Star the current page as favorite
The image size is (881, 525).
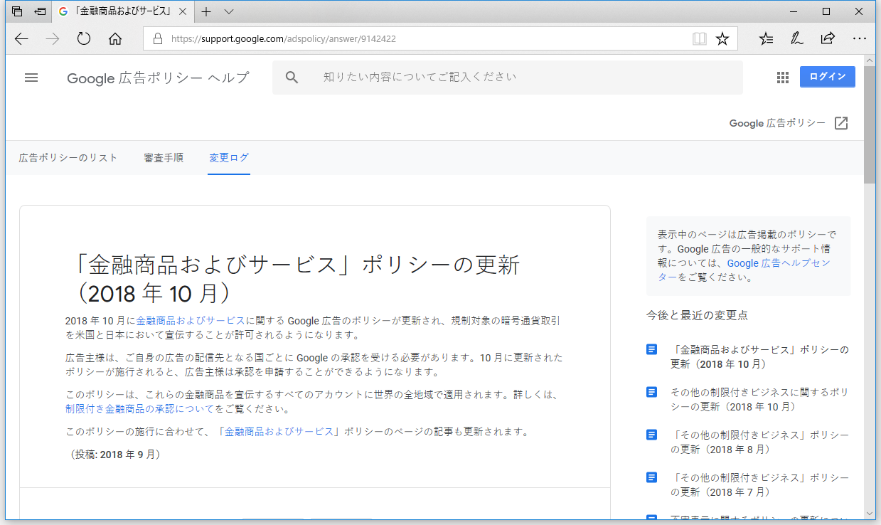pyautogui.click(x=722, y=39)
